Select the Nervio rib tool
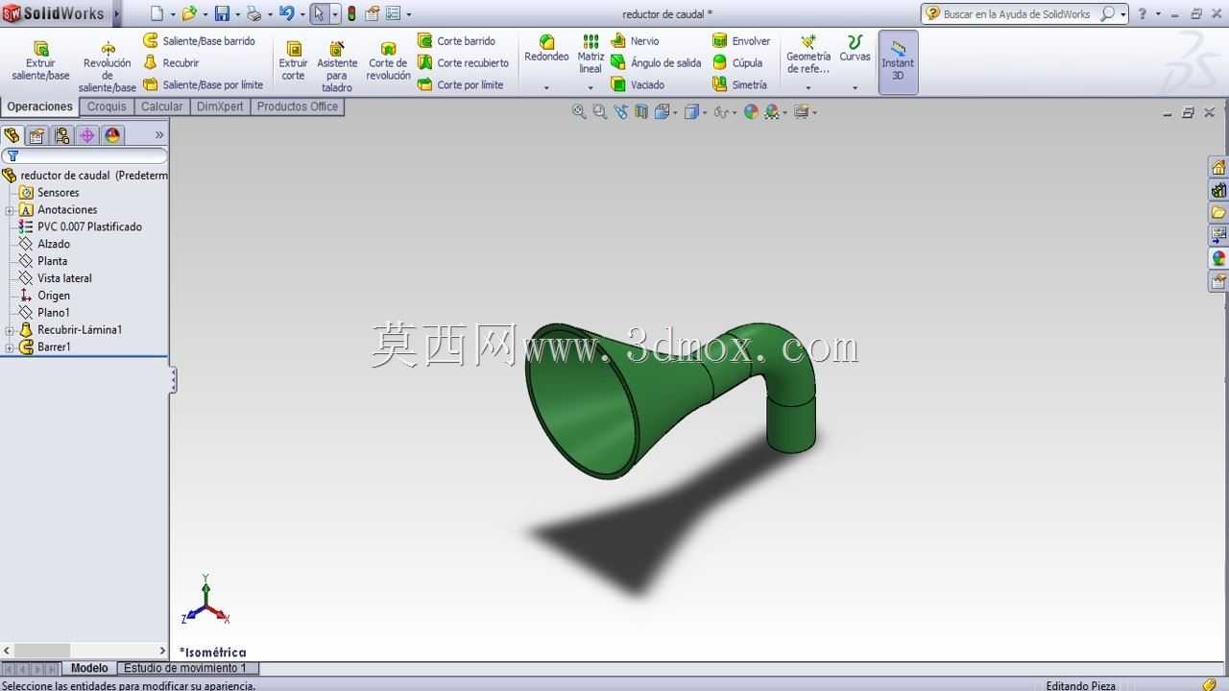Image resolution: width=1229 pixels, height=691 pixels. [x=635, y=41]
